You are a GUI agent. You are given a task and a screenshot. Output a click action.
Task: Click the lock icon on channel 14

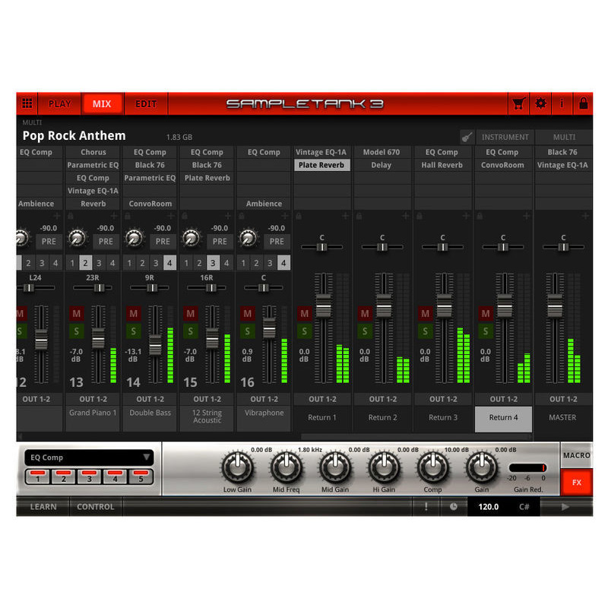click(x=128, y=216)
